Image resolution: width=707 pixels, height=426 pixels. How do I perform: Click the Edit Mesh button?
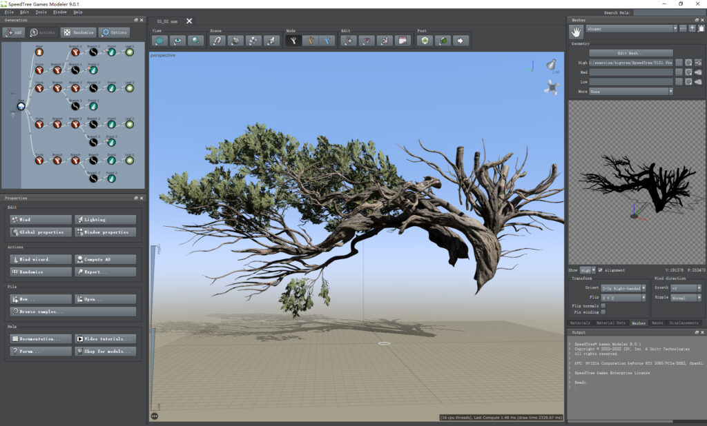(x=630, y=53)
